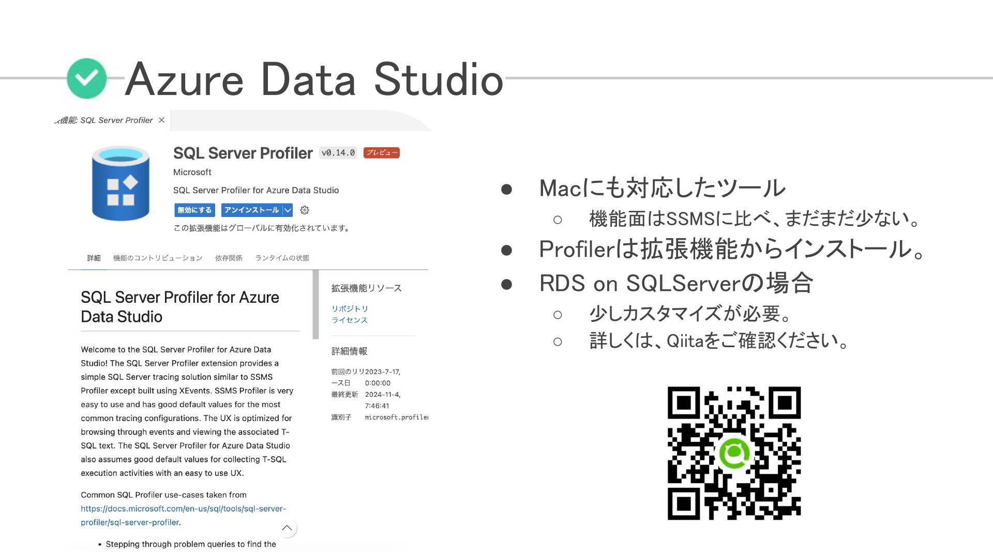Click the 2023-7-17 release date value
This screenshot has width=993, height=558.
tap(383, 377)
